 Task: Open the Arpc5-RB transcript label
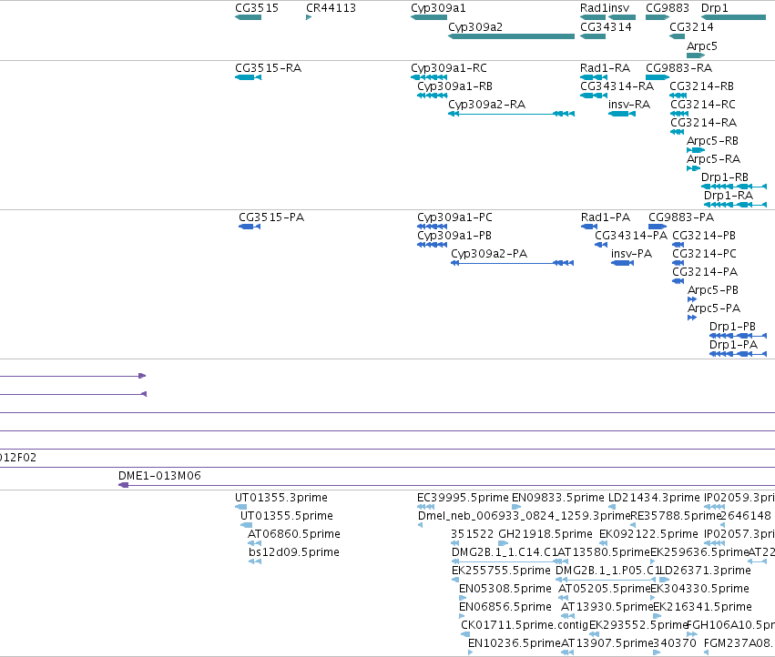[x=712, y=141]
